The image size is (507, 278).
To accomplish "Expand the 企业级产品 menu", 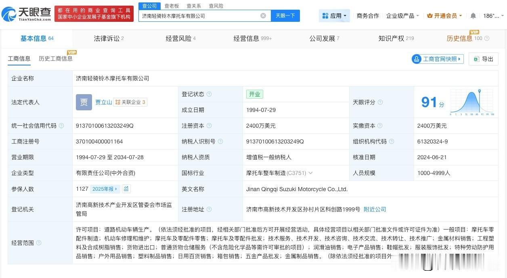I will click(x=402, y=16).
